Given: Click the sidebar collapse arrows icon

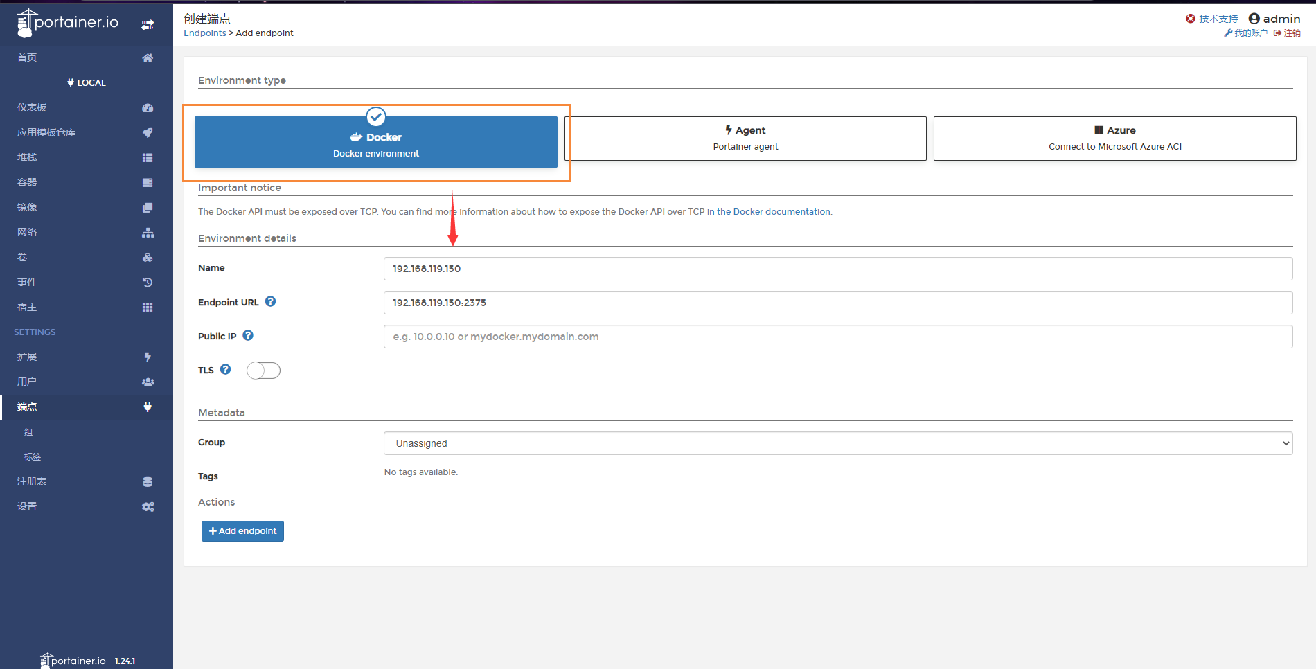Looking at the screenshot, I should click(148, 25).
